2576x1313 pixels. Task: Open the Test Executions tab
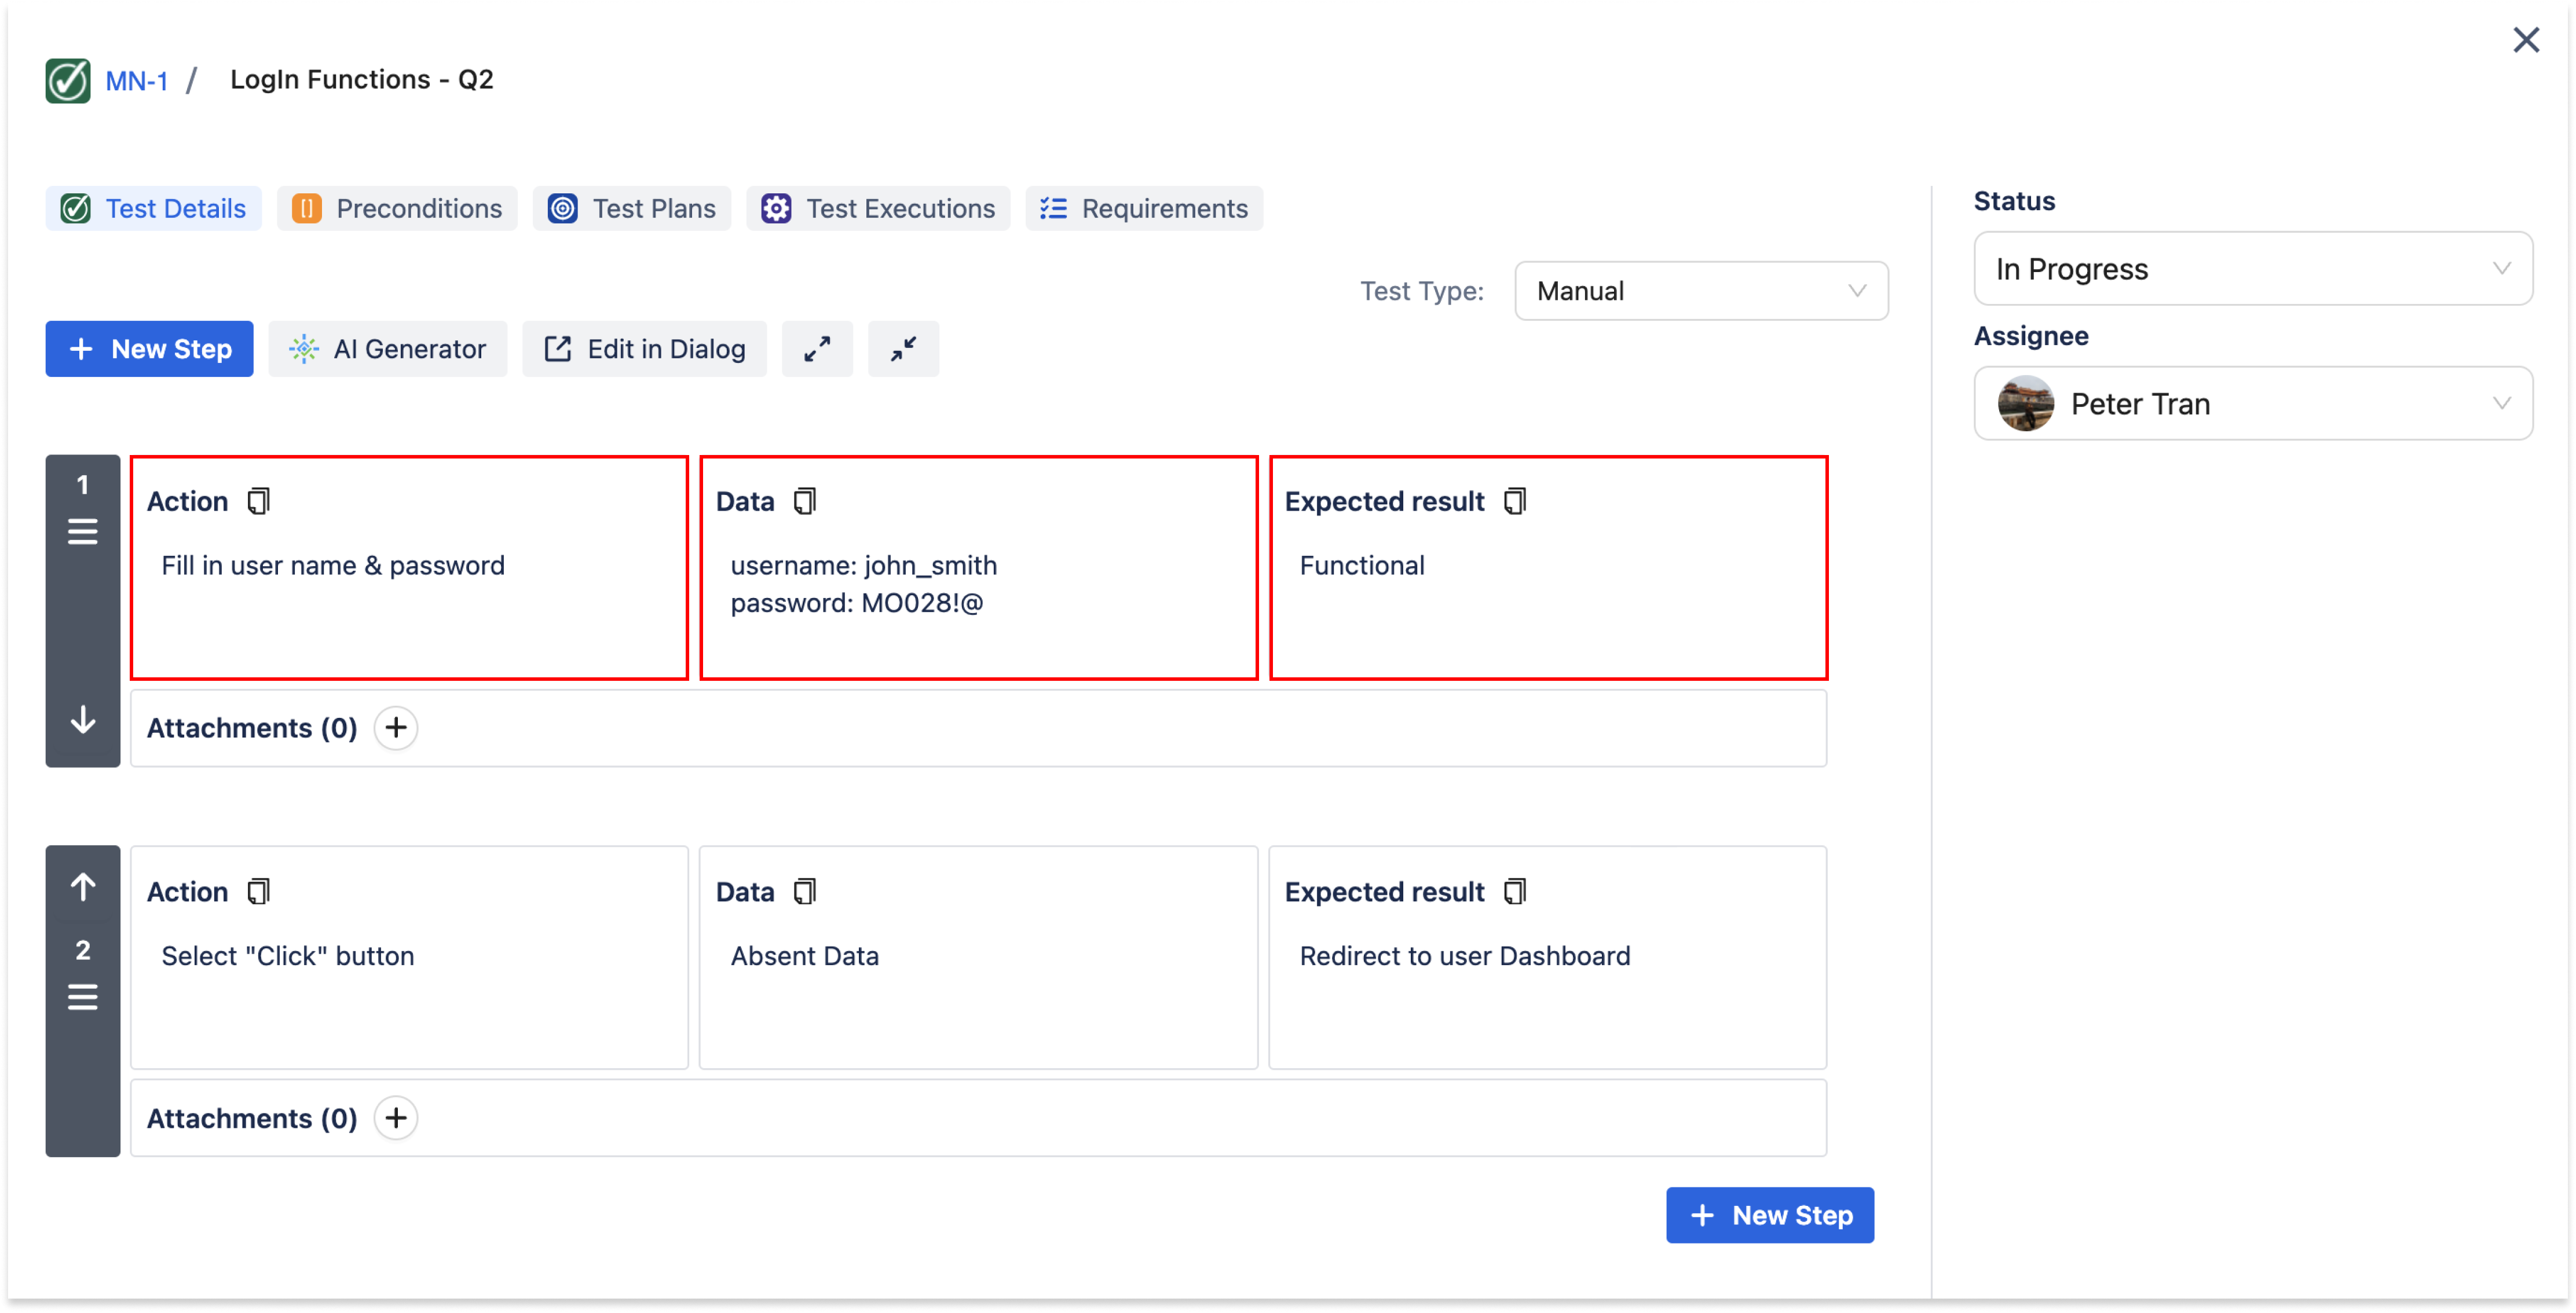[x=878, y=208]
